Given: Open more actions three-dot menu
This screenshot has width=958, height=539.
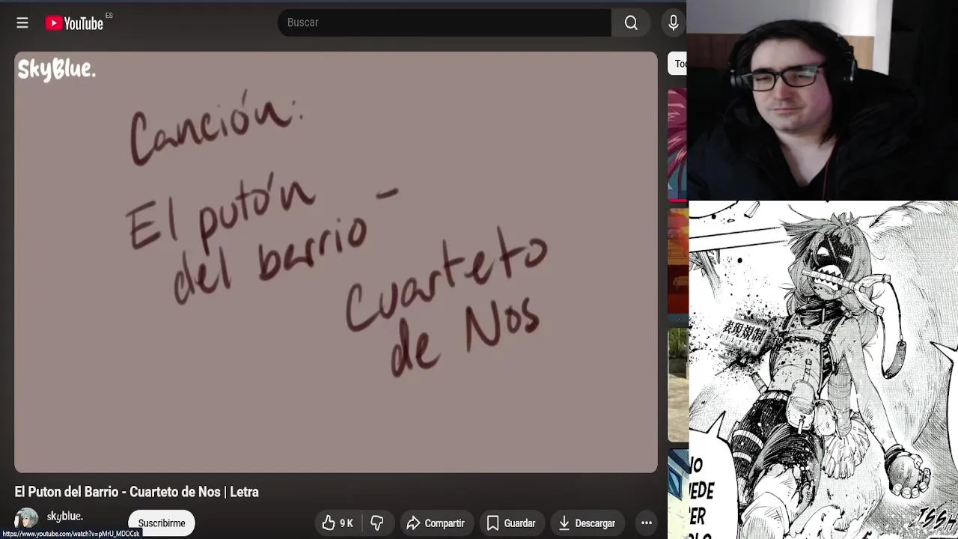Looking at the screenshot, I should click(647, 523).
